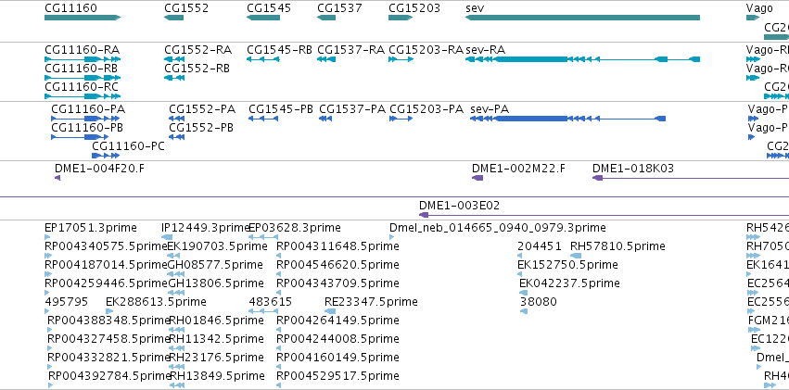Select EST EP17051.3prime
789x390 pixels.
click(x=48, y=237)
